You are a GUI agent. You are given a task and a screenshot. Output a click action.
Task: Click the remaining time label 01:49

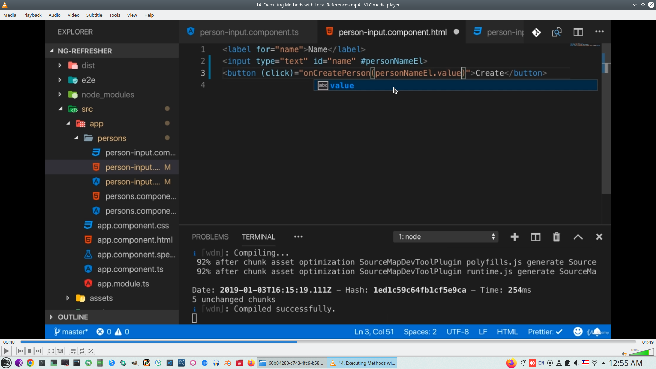click(x=647, y=342)
